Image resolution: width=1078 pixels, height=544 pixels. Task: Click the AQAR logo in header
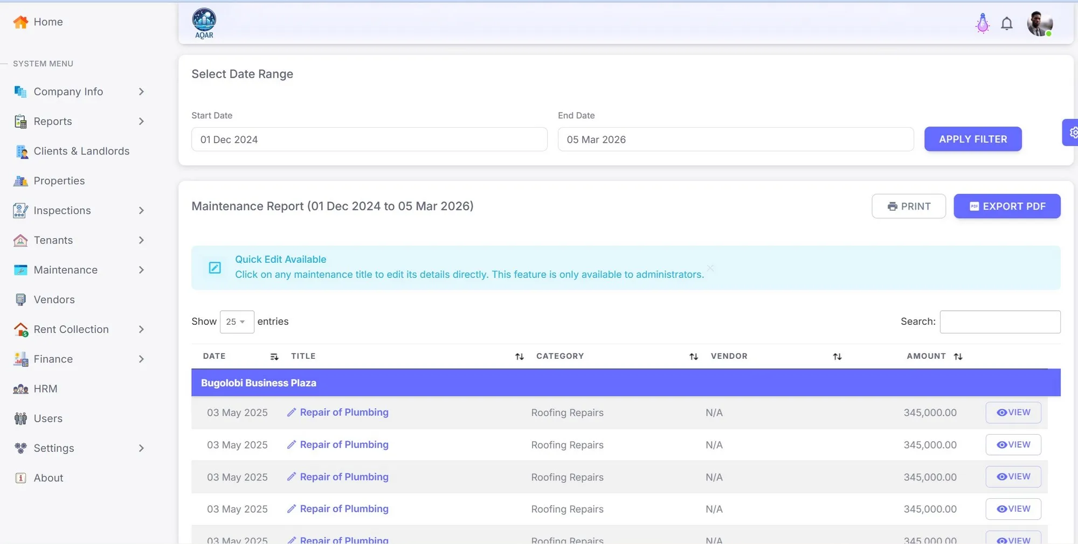click(x=204, y=24)
